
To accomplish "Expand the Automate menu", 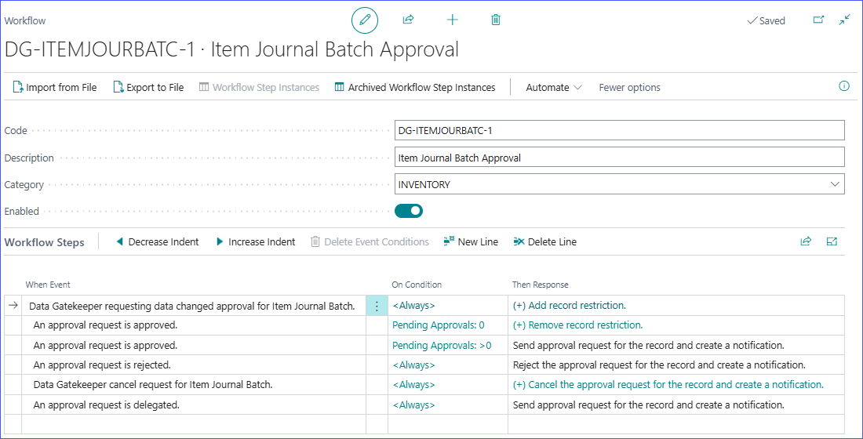I will tap(553, 88).
